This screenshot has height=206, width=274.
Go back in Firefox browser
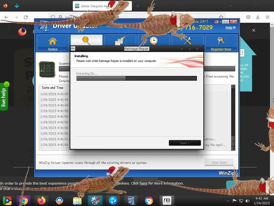6,17
